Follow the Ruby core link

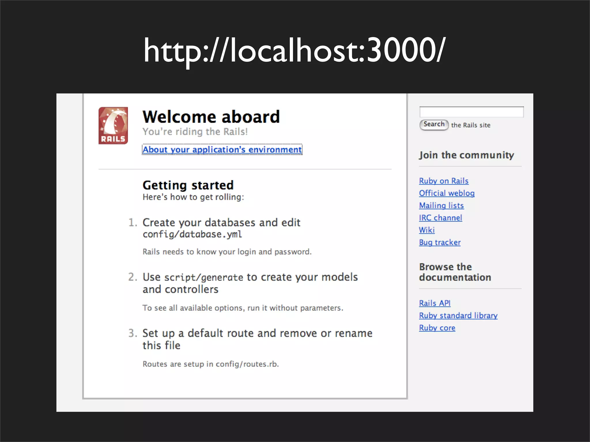[x=437, y=328]
